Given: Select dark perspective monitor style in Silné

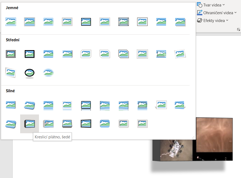Looking at the screenshot, I should [x=86, y=124].
